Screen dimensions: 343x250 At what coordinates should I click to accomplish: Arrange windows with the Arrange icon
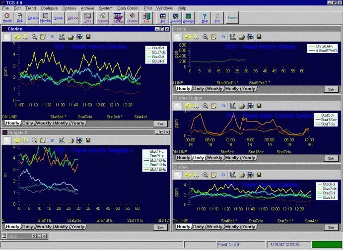[x=188, y=18]
